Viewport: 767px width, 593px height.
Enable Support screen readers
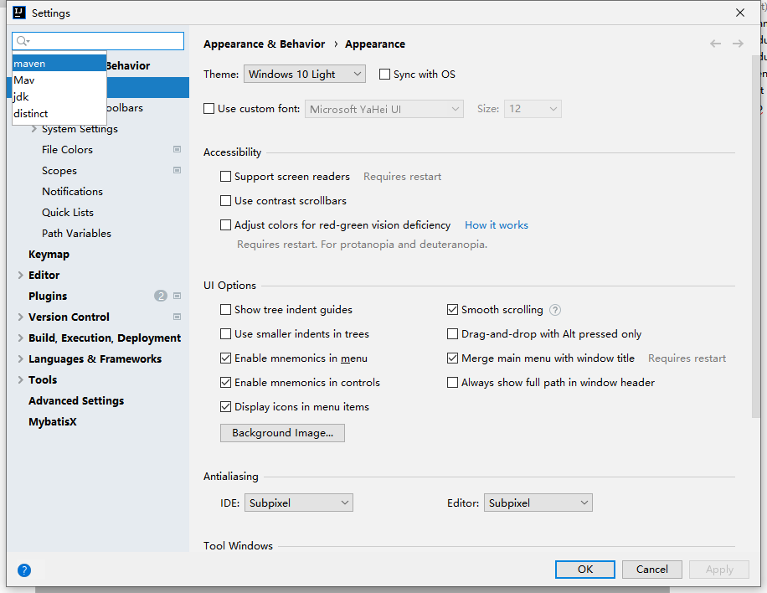click(225, 176)
